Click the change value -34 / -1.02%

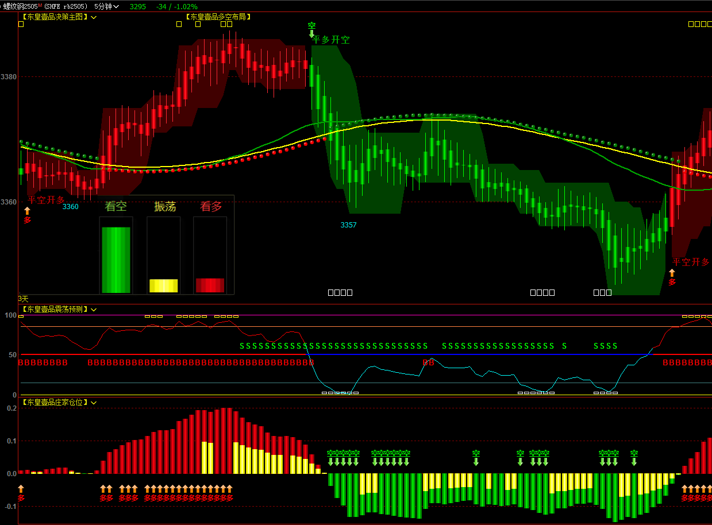177,6
